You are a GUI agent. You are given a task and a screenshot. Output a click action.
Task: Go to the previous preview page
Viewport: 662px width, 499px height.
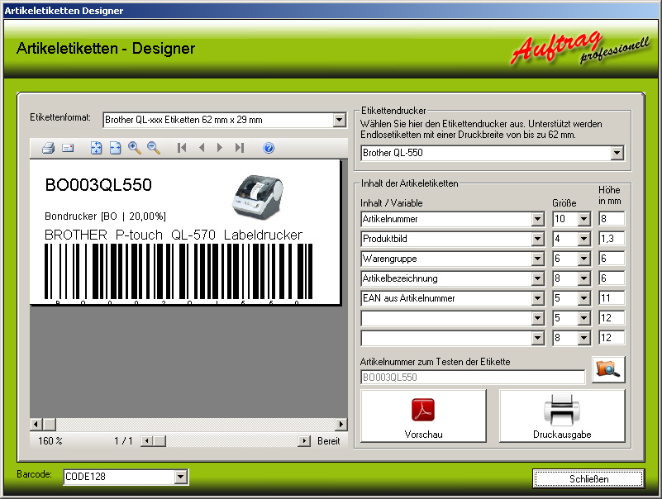point(202,148)
